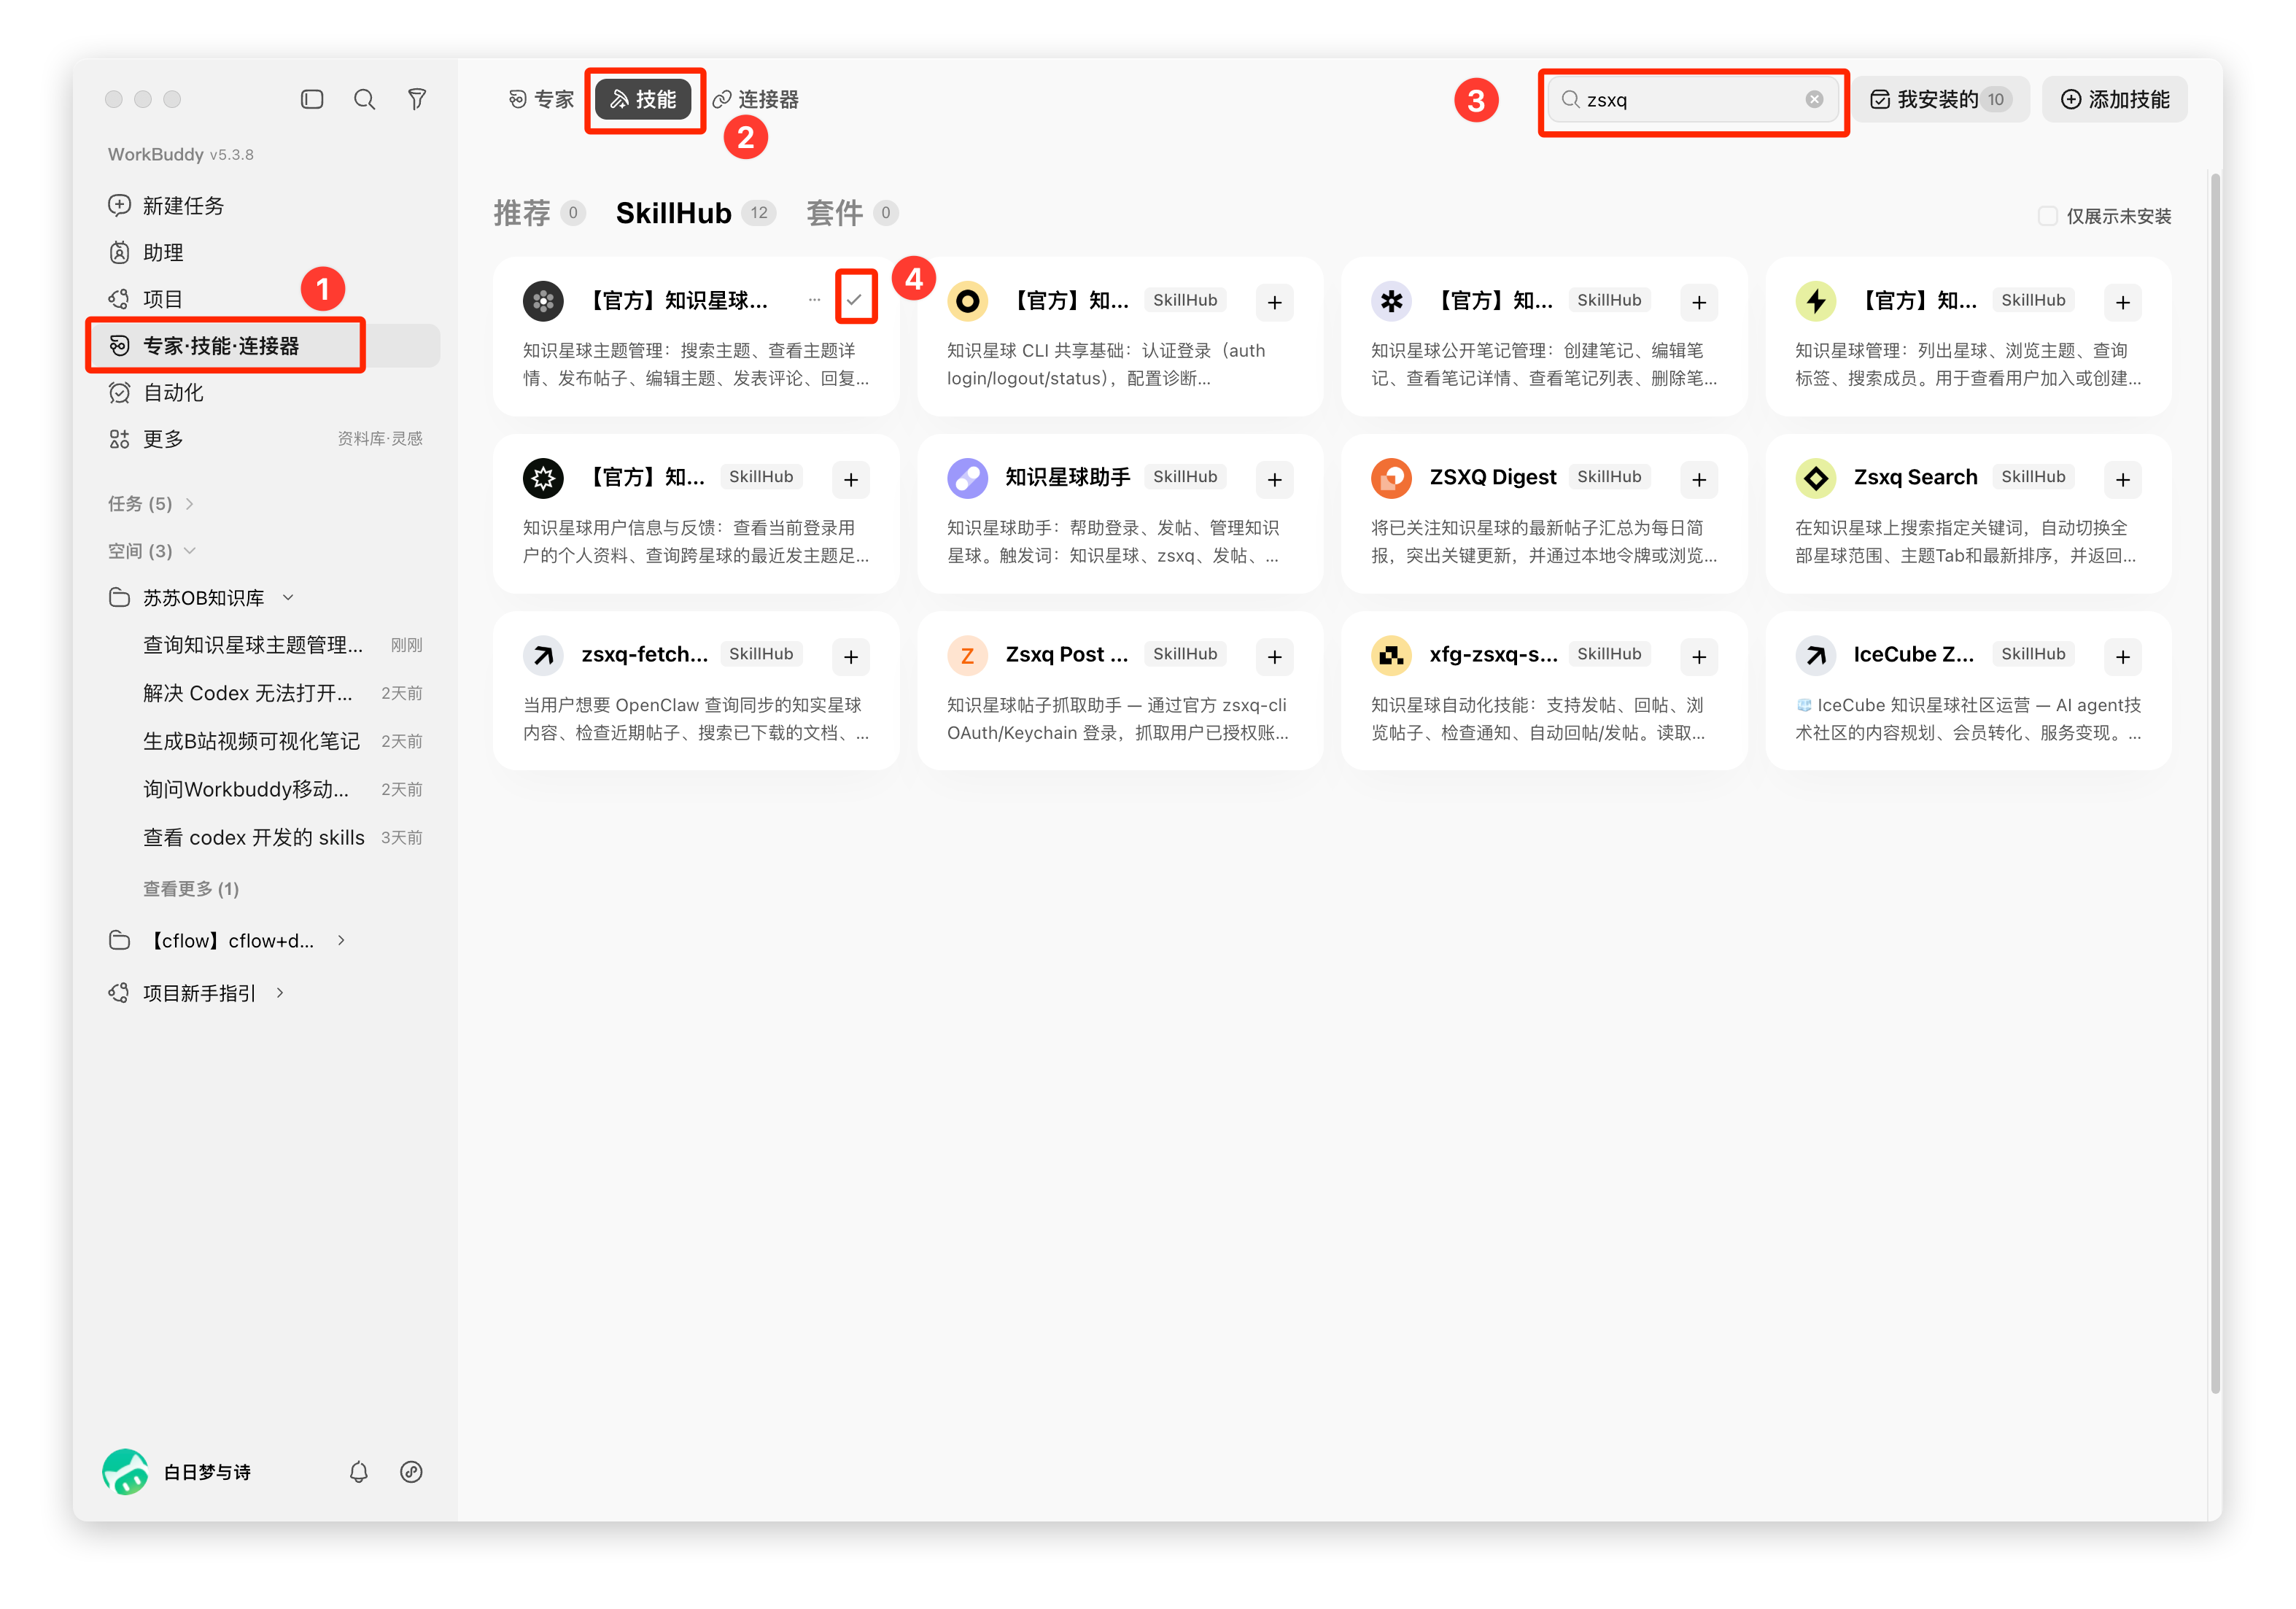Open the sidebar search magnifier icon
The width and height of the screenshot is (2296, 1609).
[364, 99]
